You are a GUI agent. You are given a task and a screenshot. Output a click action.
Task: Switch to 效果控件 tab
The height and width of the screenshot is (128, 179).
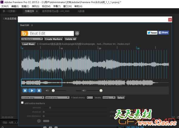(x=29, y=11)
